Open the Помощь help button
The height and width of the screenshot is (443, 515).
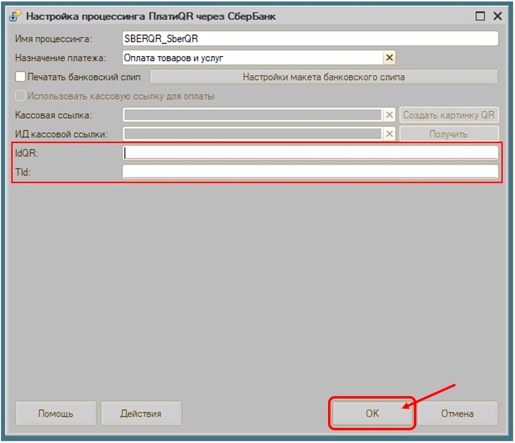[x=56, y=413]
